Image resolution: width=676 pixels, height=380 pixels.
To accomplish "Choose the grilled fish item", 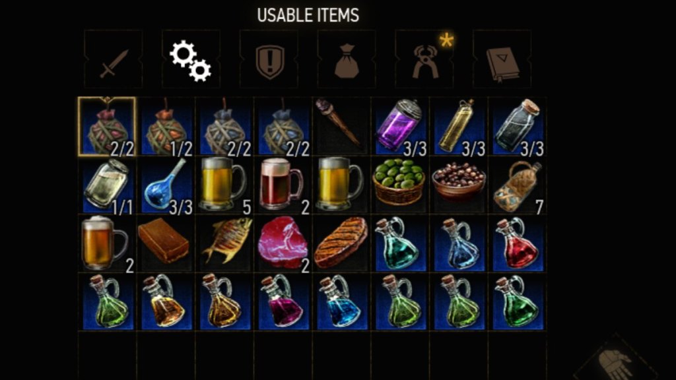I will tap(224, 244).
